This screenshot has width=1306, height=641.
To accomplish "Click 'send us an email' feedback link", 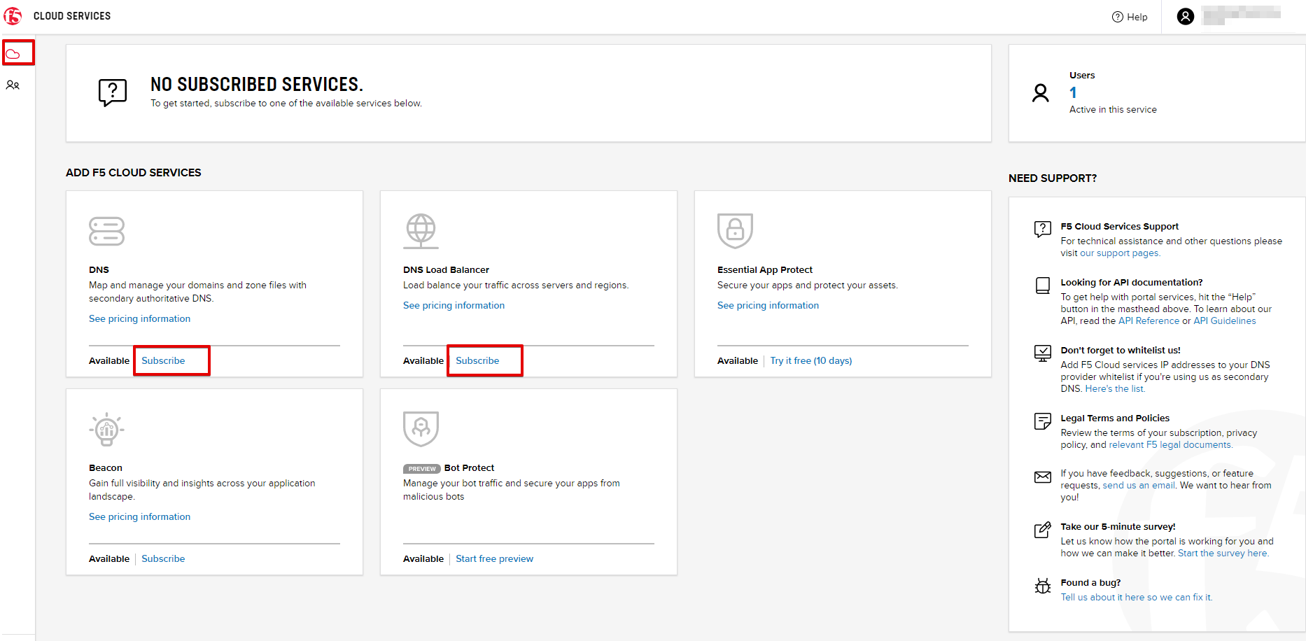I will (1139, 485).
